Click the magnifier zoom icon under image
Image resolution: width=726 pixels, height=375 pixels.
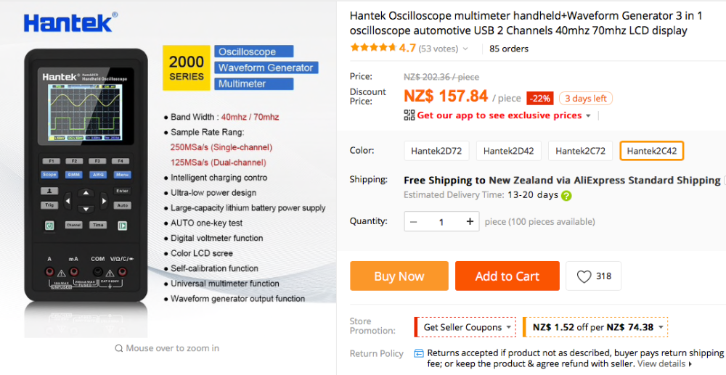[x=119, y=348]
